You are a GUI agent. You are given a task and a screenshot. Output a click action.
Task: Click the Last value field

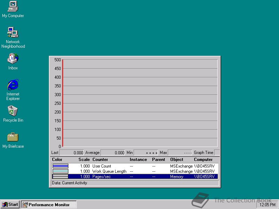tap(71, 153)
